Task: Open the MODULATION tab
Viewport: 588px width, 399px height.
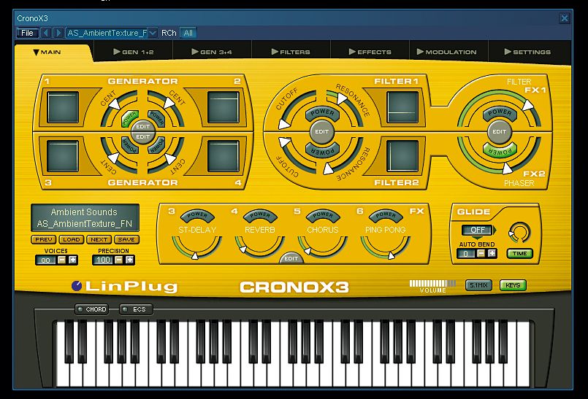Action: click(446, 52)
